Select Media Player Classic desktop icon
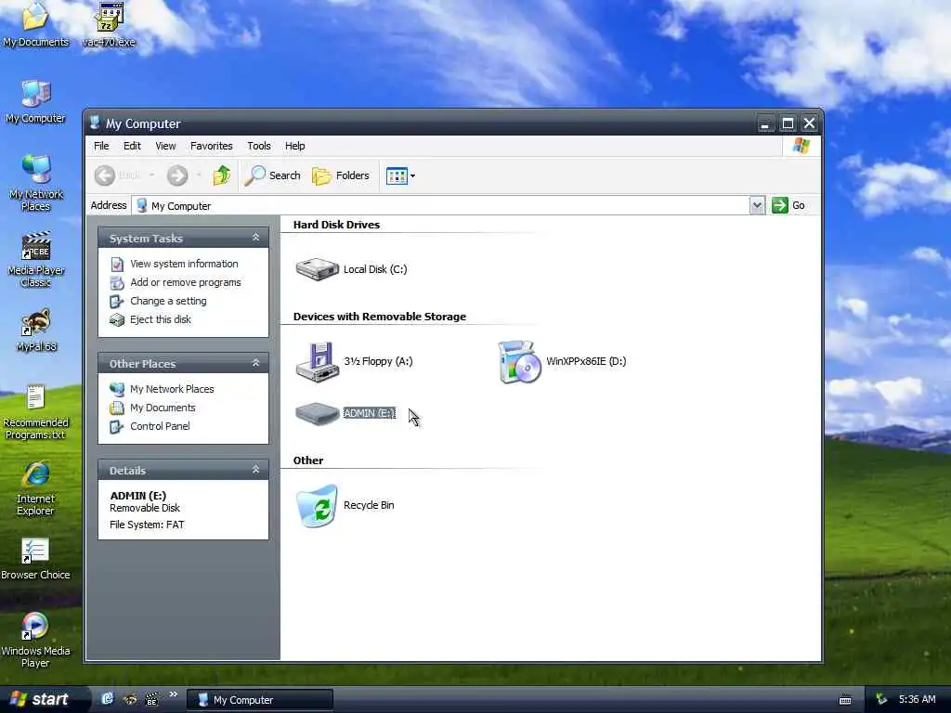Screen dimensions: 951x713 (36, 260)
